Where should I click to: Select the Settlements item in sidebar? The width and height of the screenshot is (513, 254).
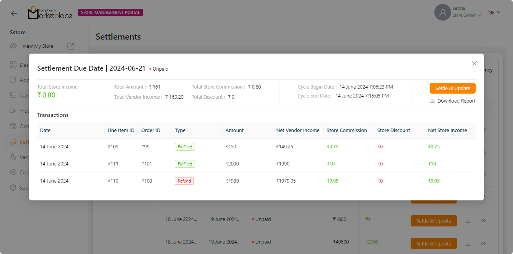click(x=18, y=141)
